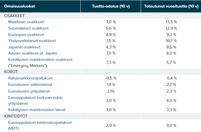Open Euroalueen yrityslainat row label
201x132 pixels.
click(x=29, y=91)
